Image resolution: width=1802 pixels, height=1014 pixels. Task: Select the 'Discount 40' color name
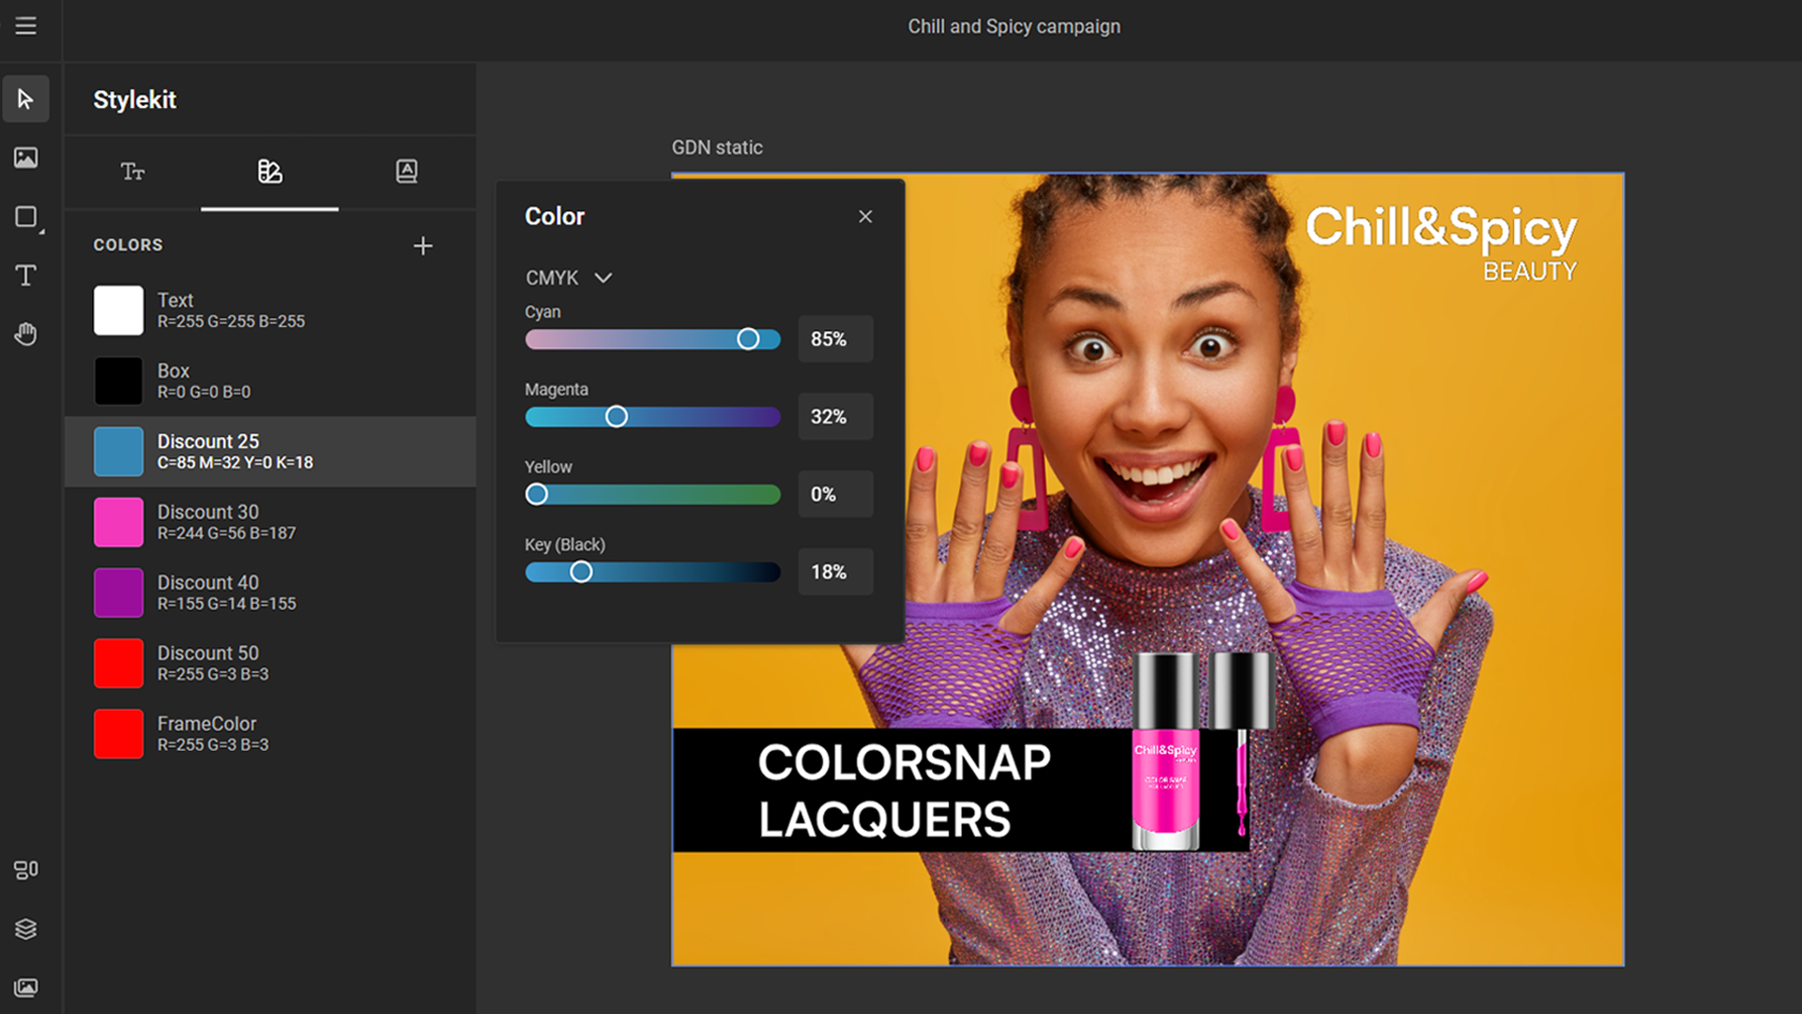pos(207,582)
